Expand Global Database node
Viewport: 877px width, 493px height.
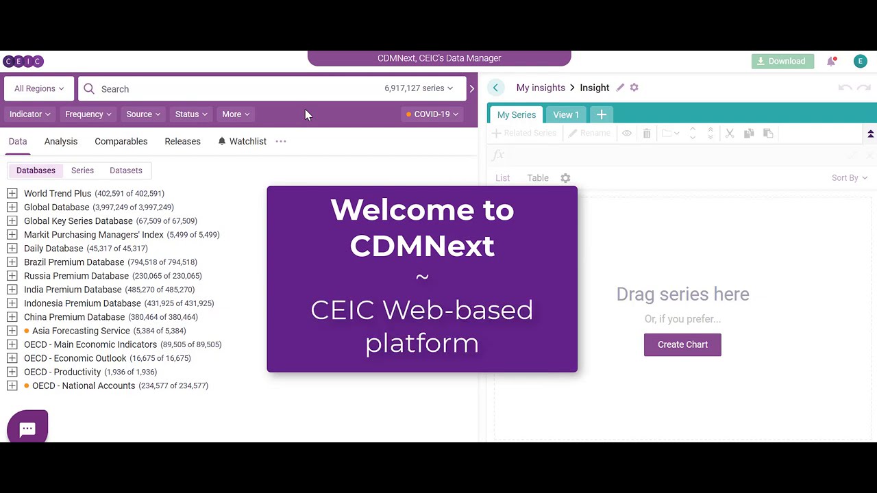click(x=12, y=207)
